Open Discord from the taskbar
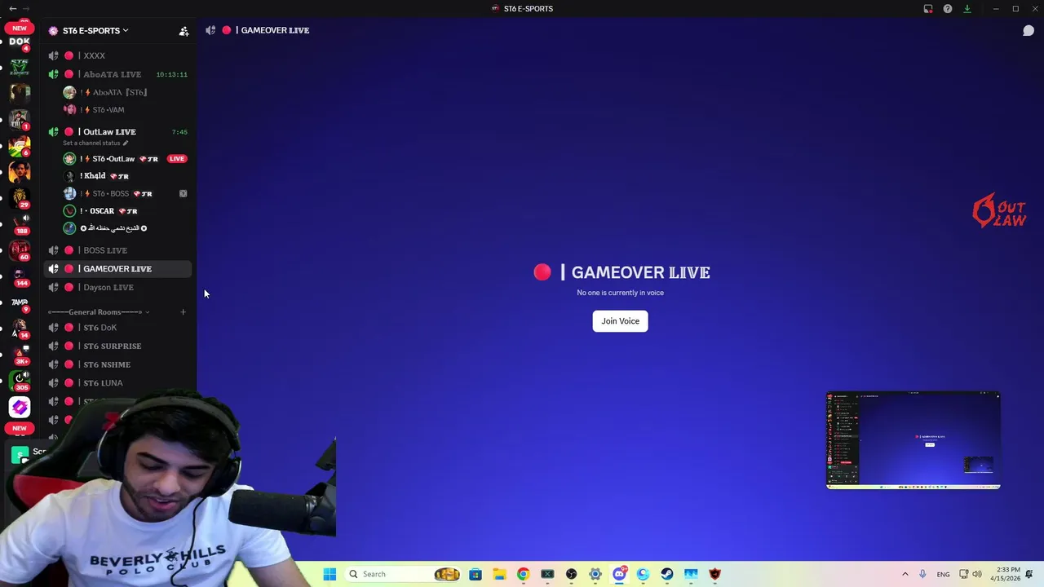Screen dimensions: 1044x587 pyautogui.click(x=619, y=574)
